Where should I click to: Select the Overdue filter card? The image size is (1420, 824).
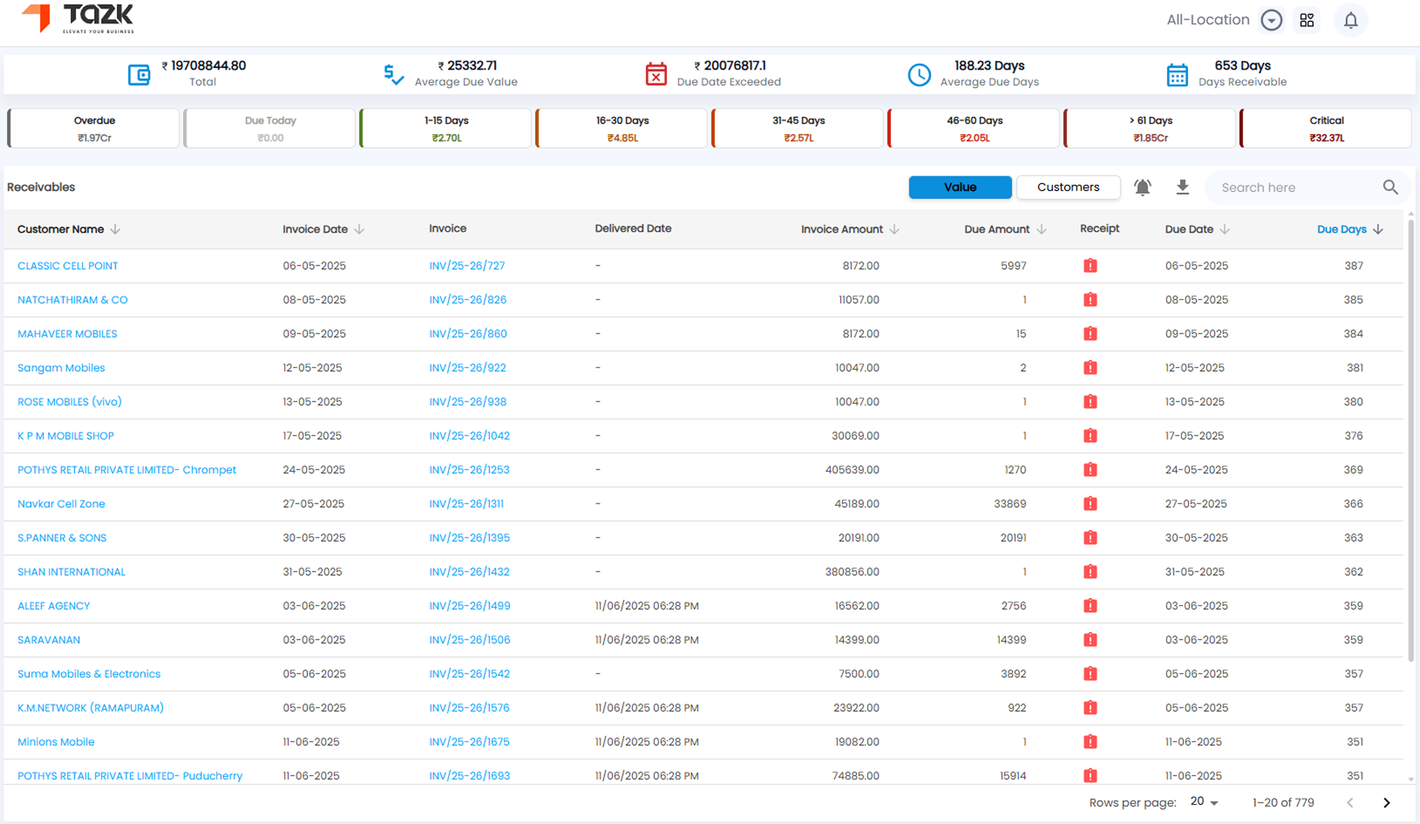pos(93,128)
